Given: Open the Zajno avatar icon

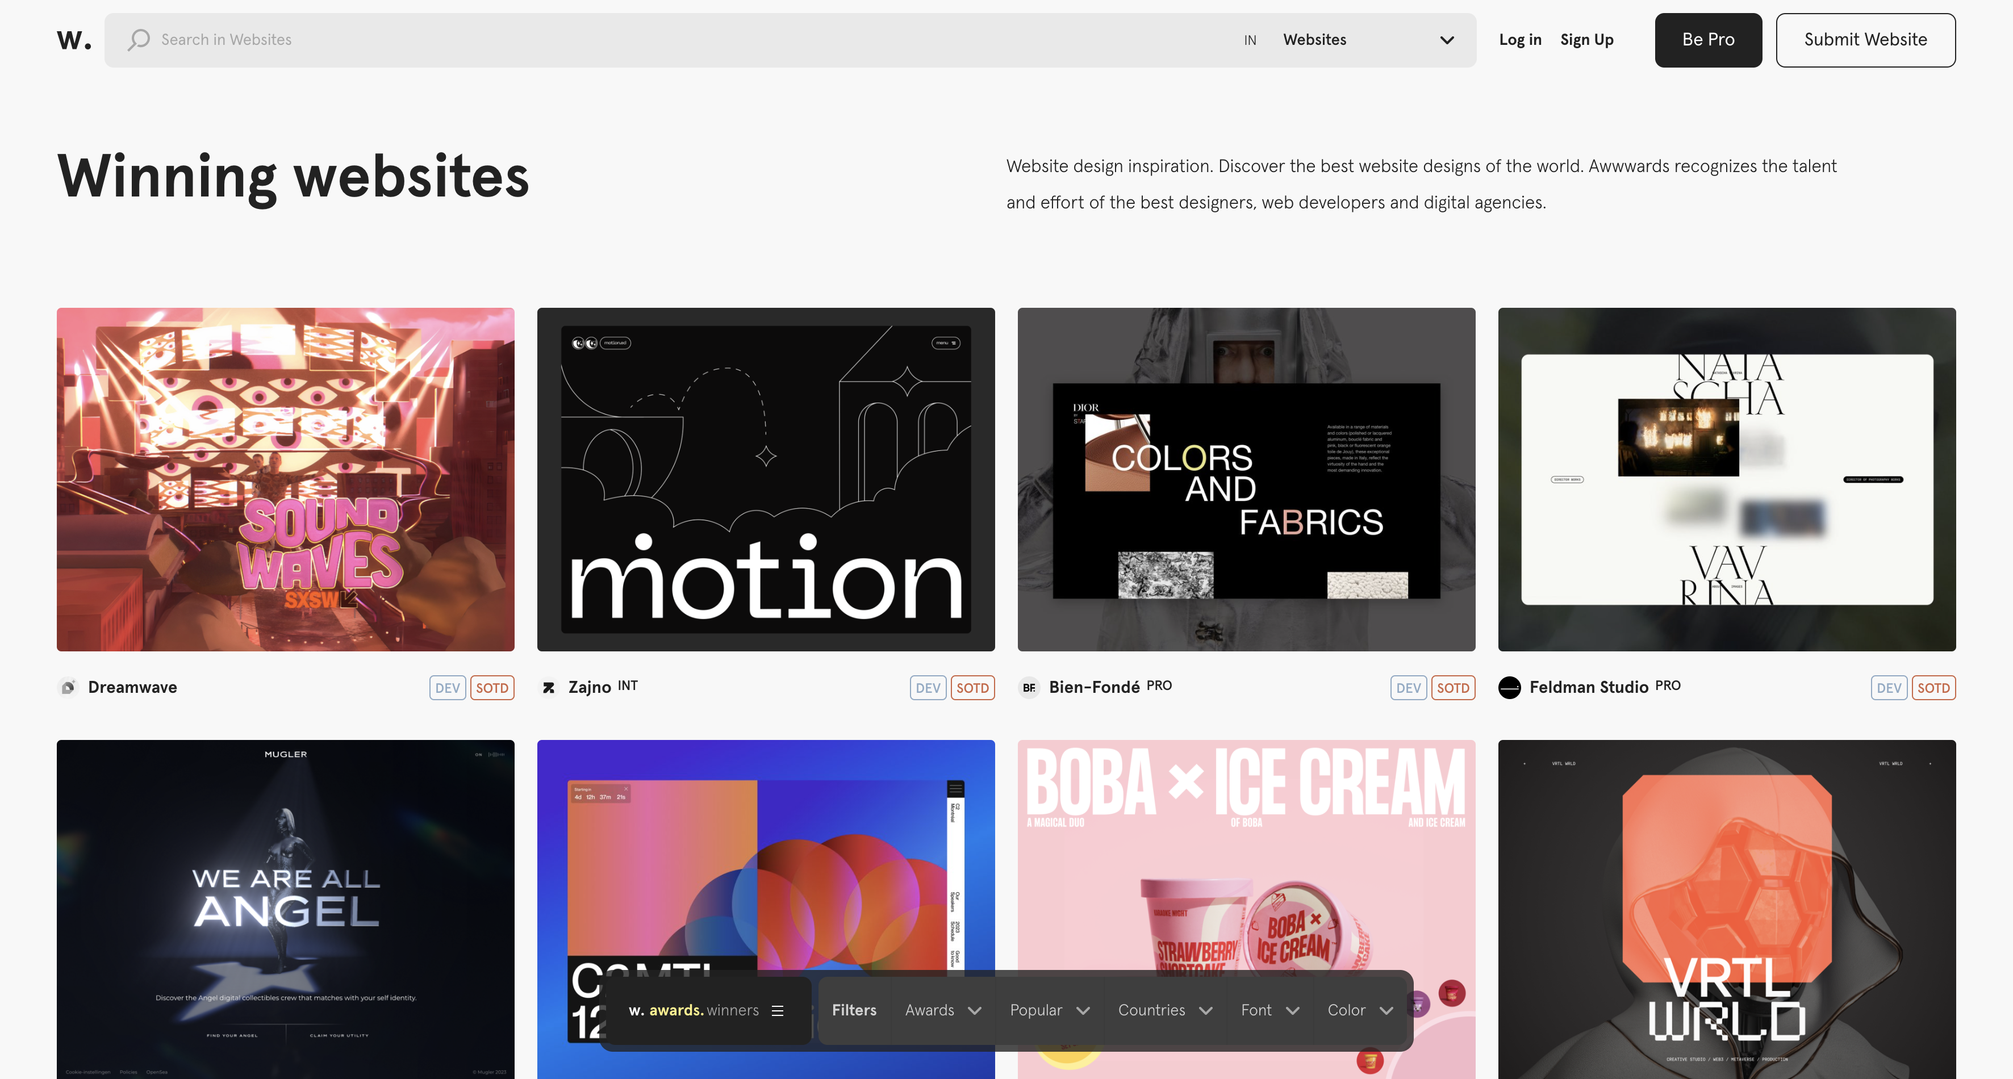Looking at the screenshot, I should click(x=549, y=688).
